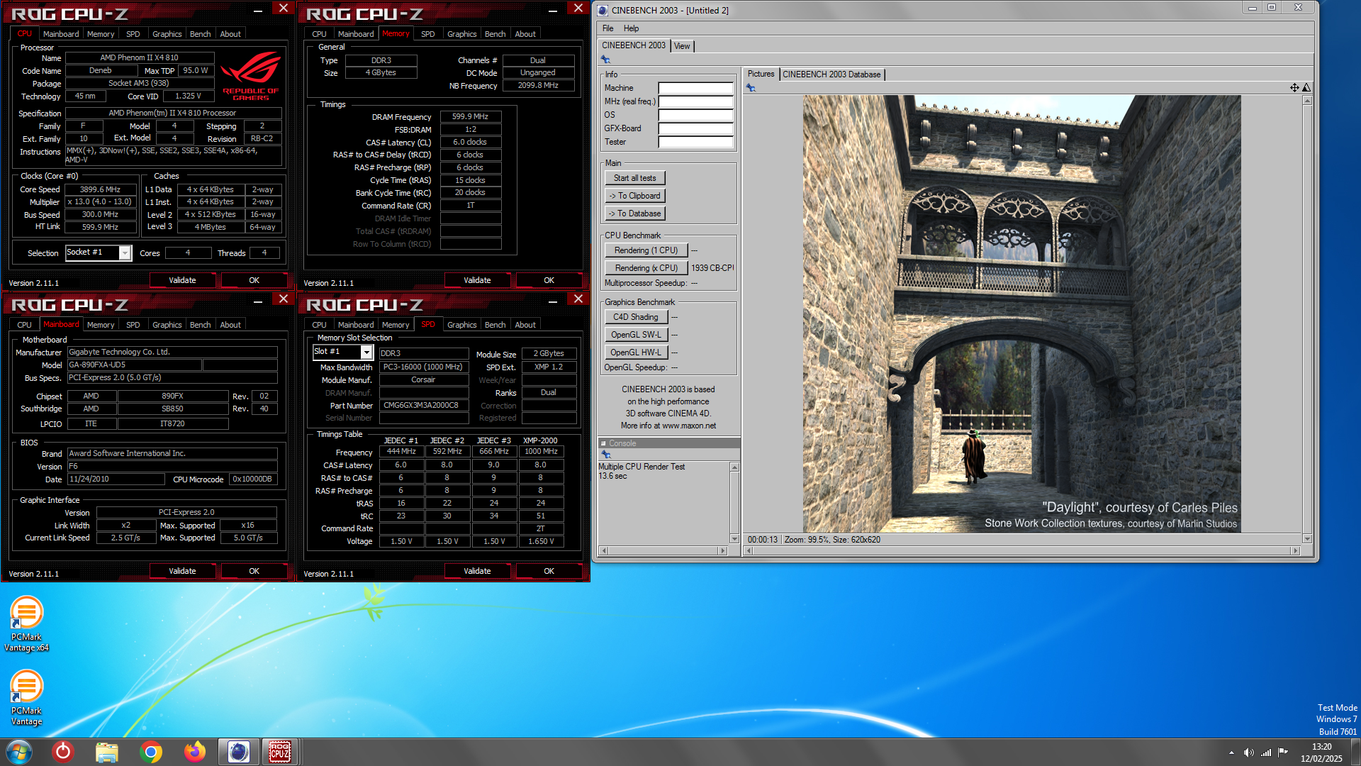Click OK in top-right Memory tab window
This screenshot has height=766, width=1361.
coord(549,280)
